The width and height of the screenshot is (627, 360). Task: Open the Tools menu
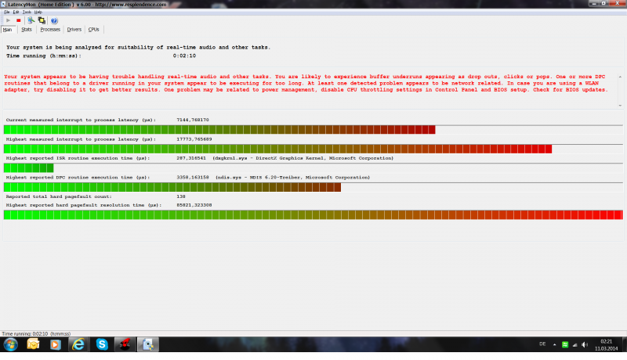point(27,12)
